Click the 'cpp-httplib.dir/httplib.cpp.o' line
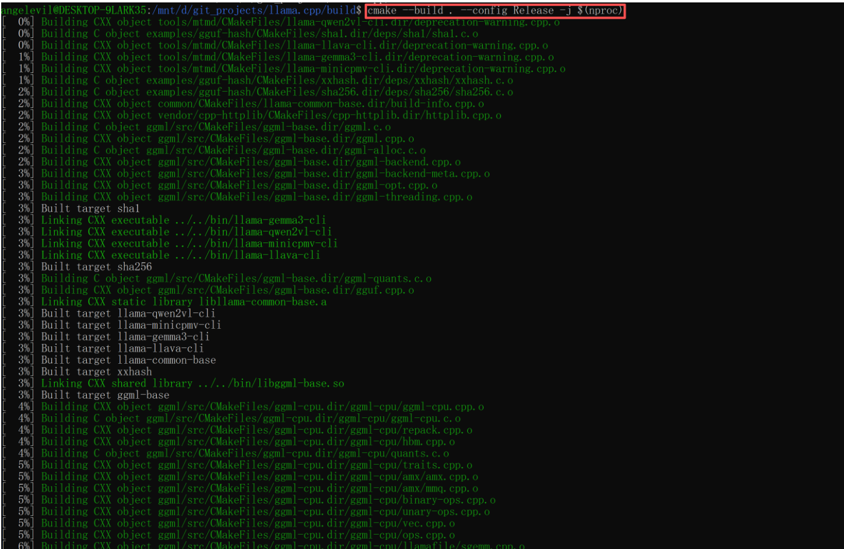This screenshot has width=844, height=549. pos(251,115)
